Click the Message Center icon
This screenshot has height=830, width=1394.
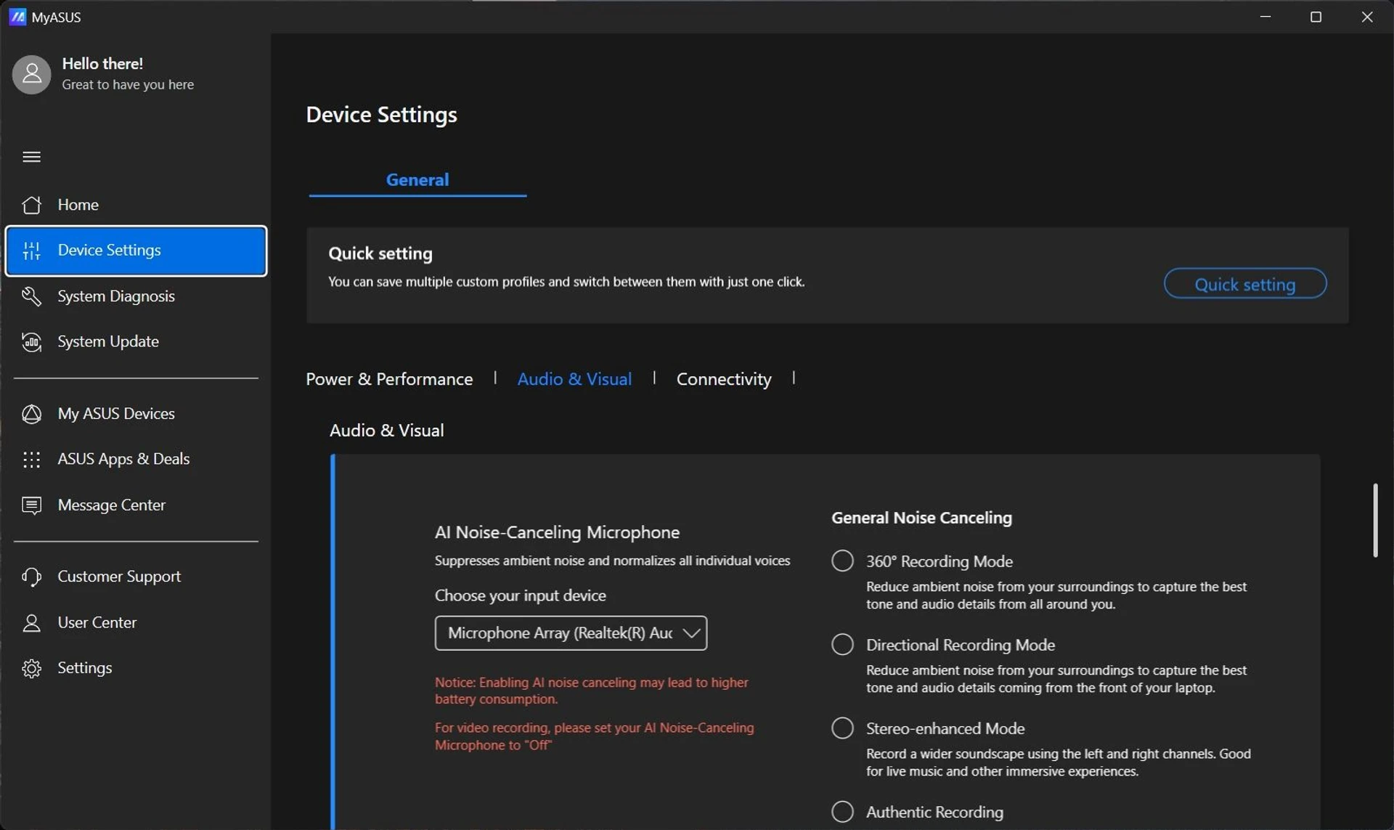[x=31, y=505]
